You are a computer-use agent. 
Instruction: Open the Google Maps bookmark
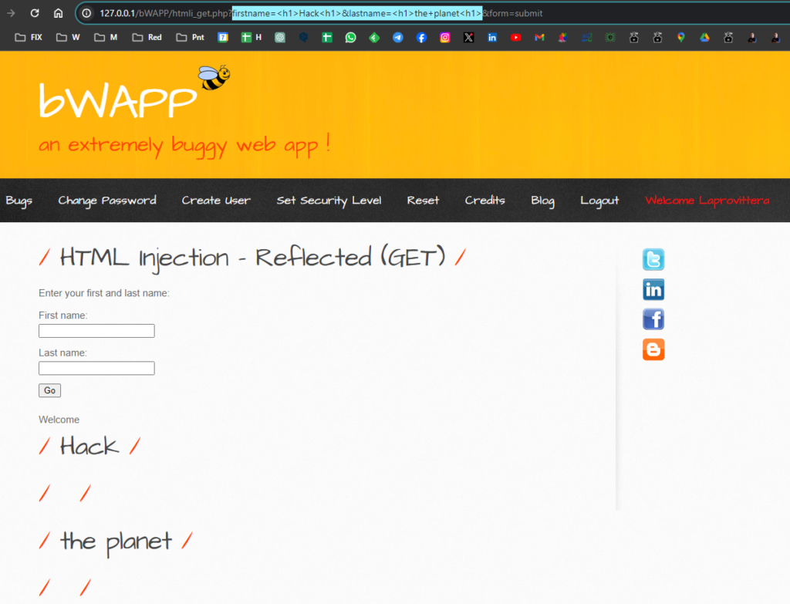[681, 37]
